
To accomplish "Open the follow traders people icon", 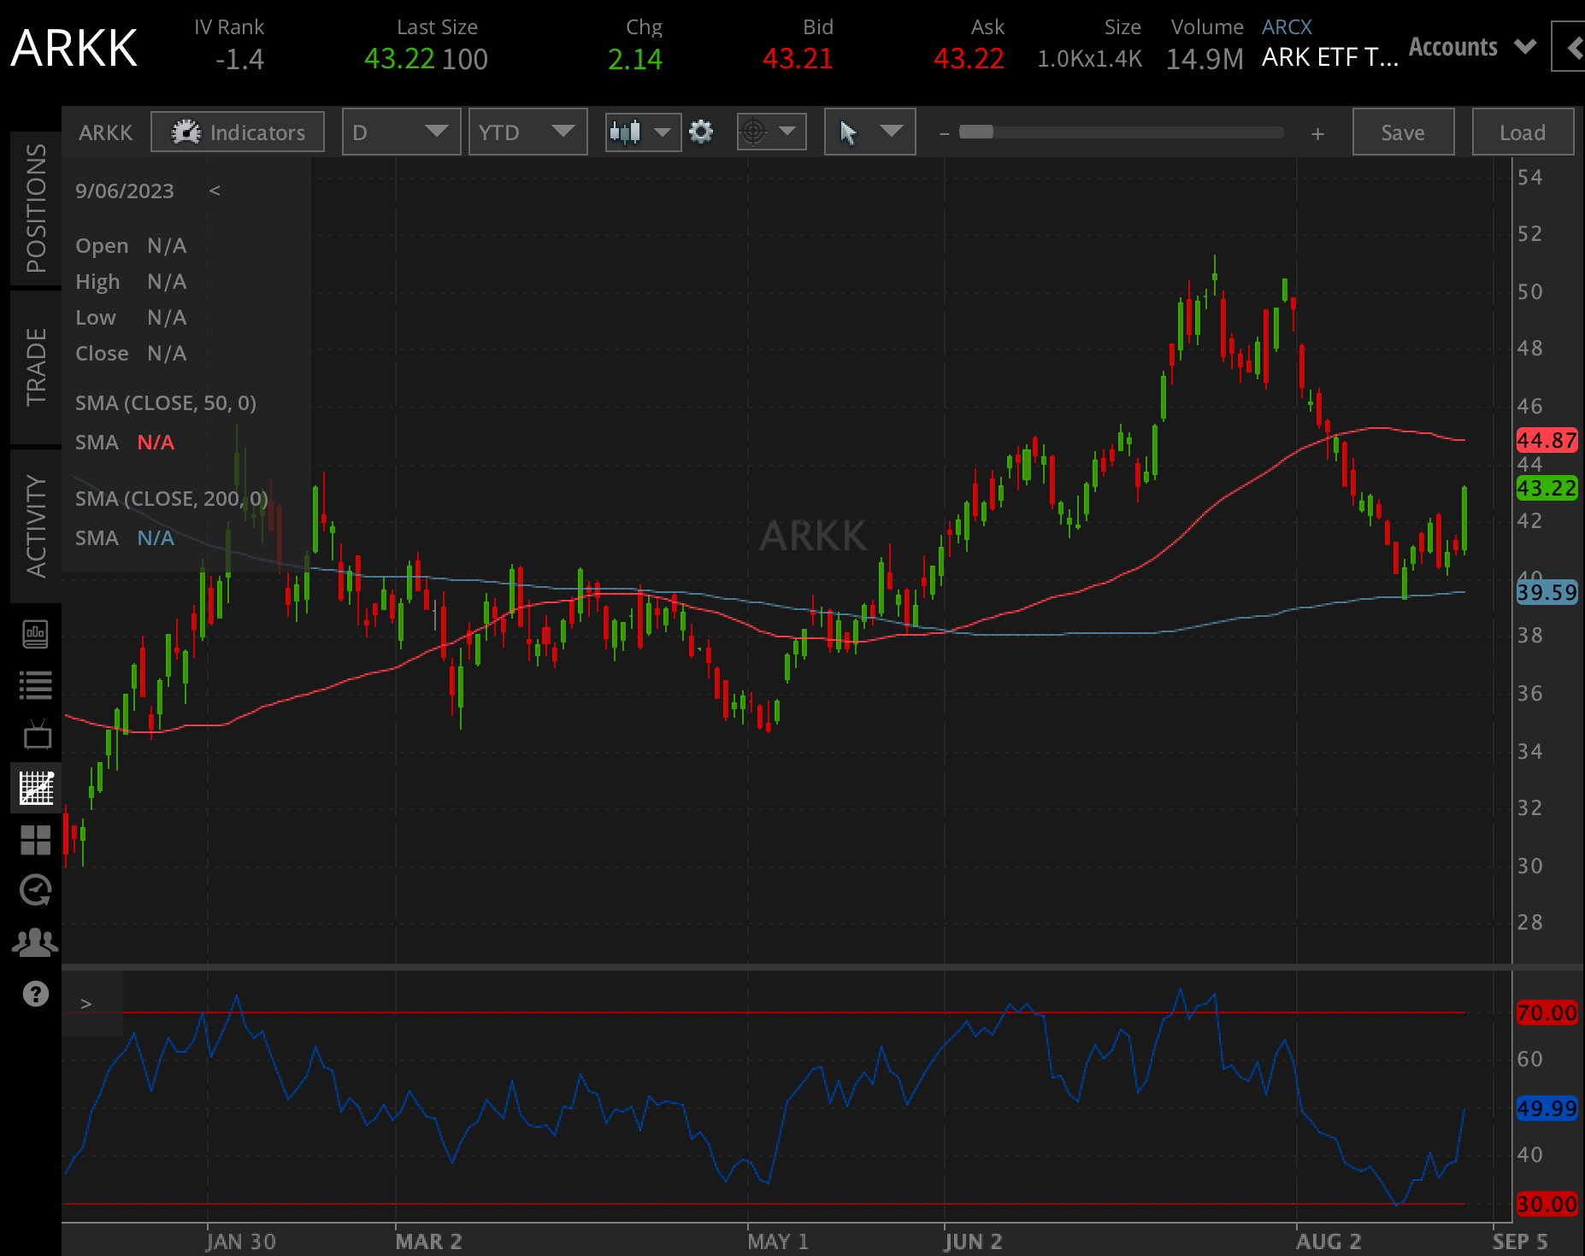I will click(x=36, y=942).
